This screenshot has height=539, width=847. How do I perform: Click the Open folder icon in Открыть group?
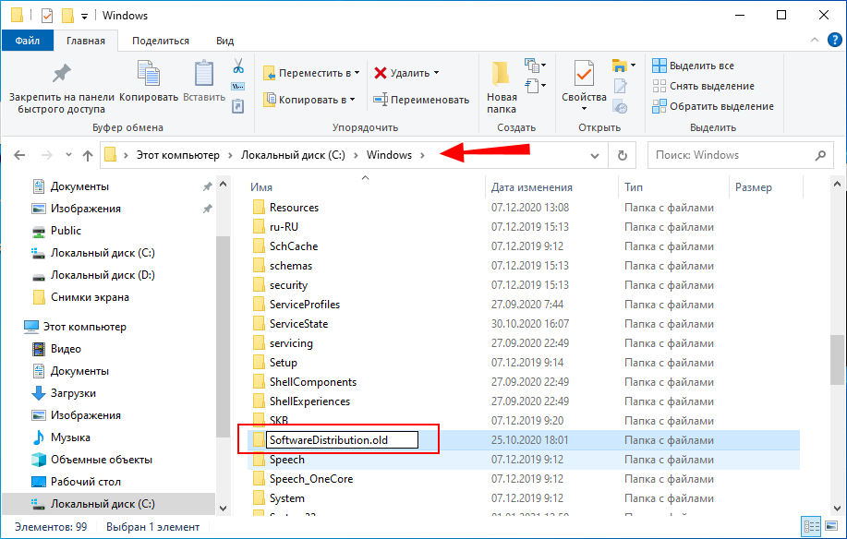620,66
